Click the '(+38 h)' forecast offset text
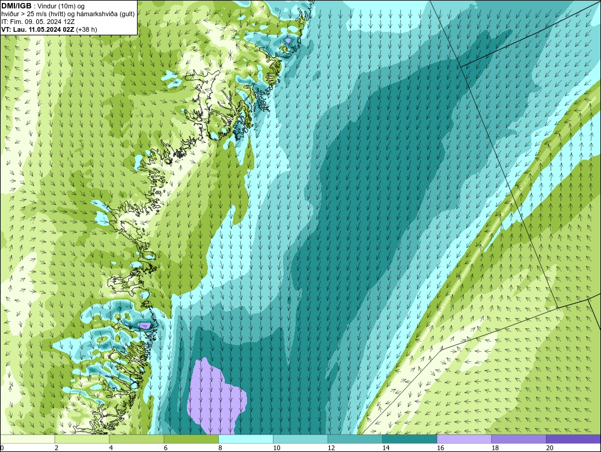This screenshot has height=452, width=601. pyautogui.click(x=87, y=29)
